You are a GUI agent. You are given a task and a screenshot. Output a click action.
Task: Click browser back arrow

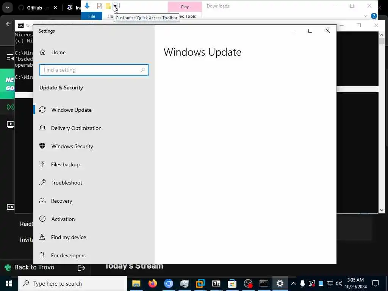[8, 24]
